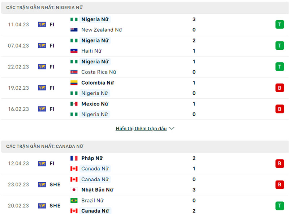Screen dimensions: 289x214
Task: Click the Mexico flag icon
Action: [74, 104]
